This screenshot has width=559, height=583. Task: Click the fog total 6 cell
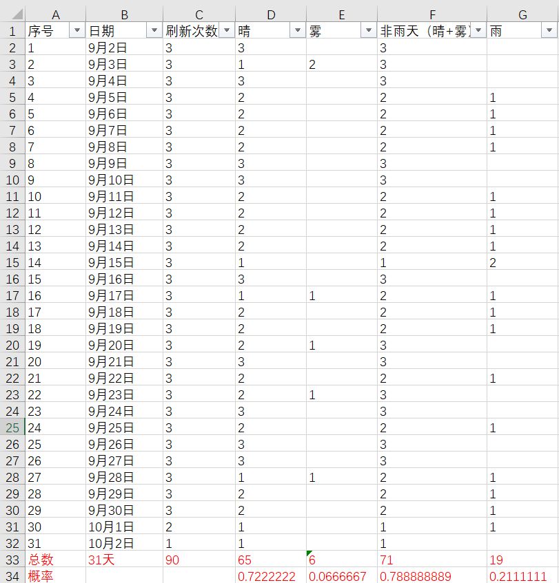341,560
